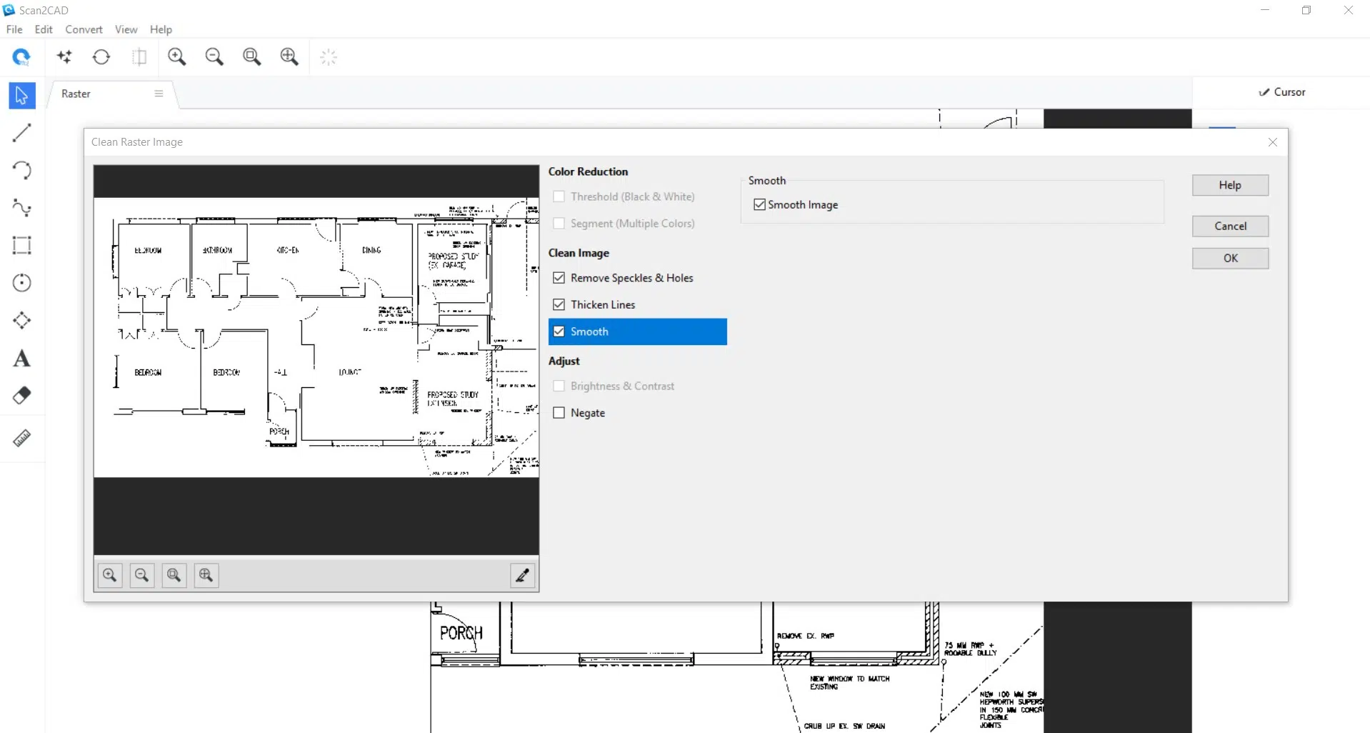
Task: Click Cursor mode in the top right
Action: click(x=1281, y=91)
